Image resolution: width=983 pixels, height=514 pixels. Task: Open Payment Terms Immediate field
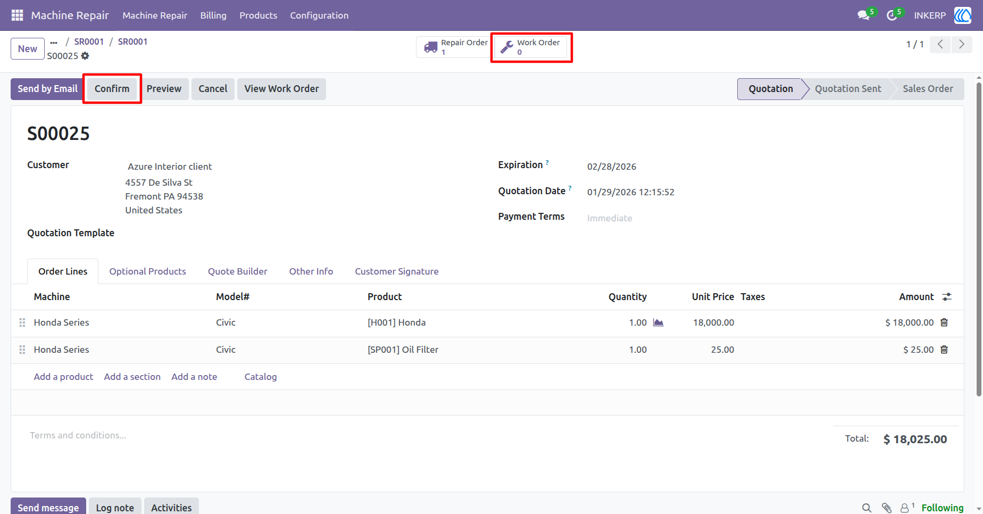click(610, 218)
